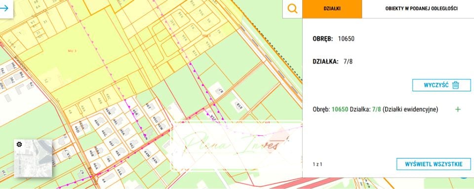Click map parcel labeled 44N
Image resolution: width=474 pixels, height=189 pixels.
point(155,160)
